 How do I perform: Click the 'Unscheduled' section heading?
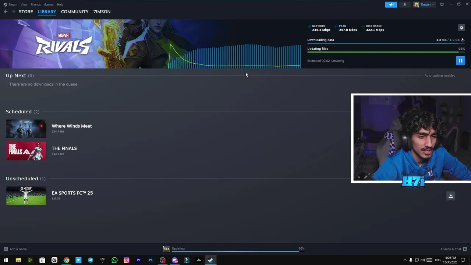(22, 179)
